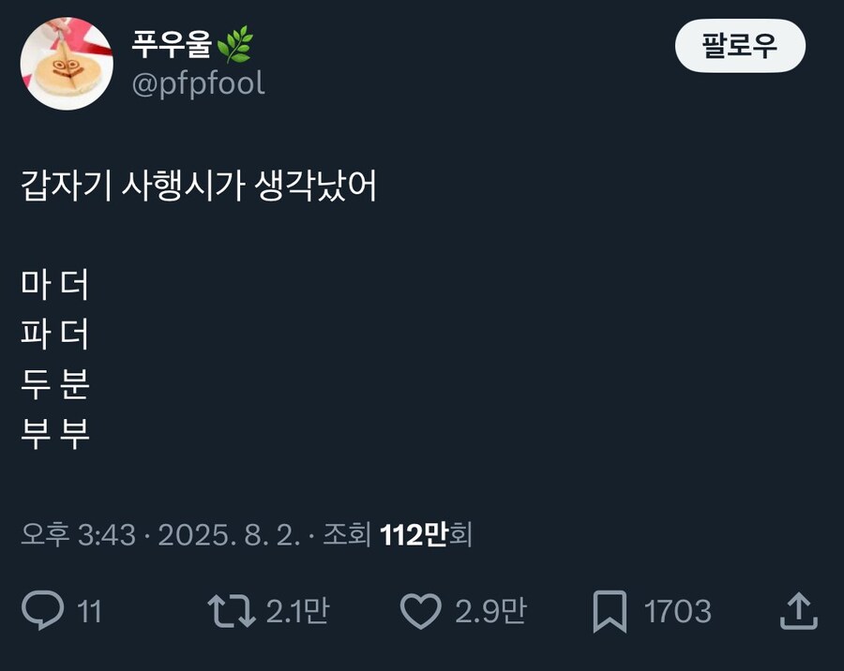Screen dimensions: 844x671
Task: Click the 2025. 8. 2. post date
Action: [x=229, y=535]
